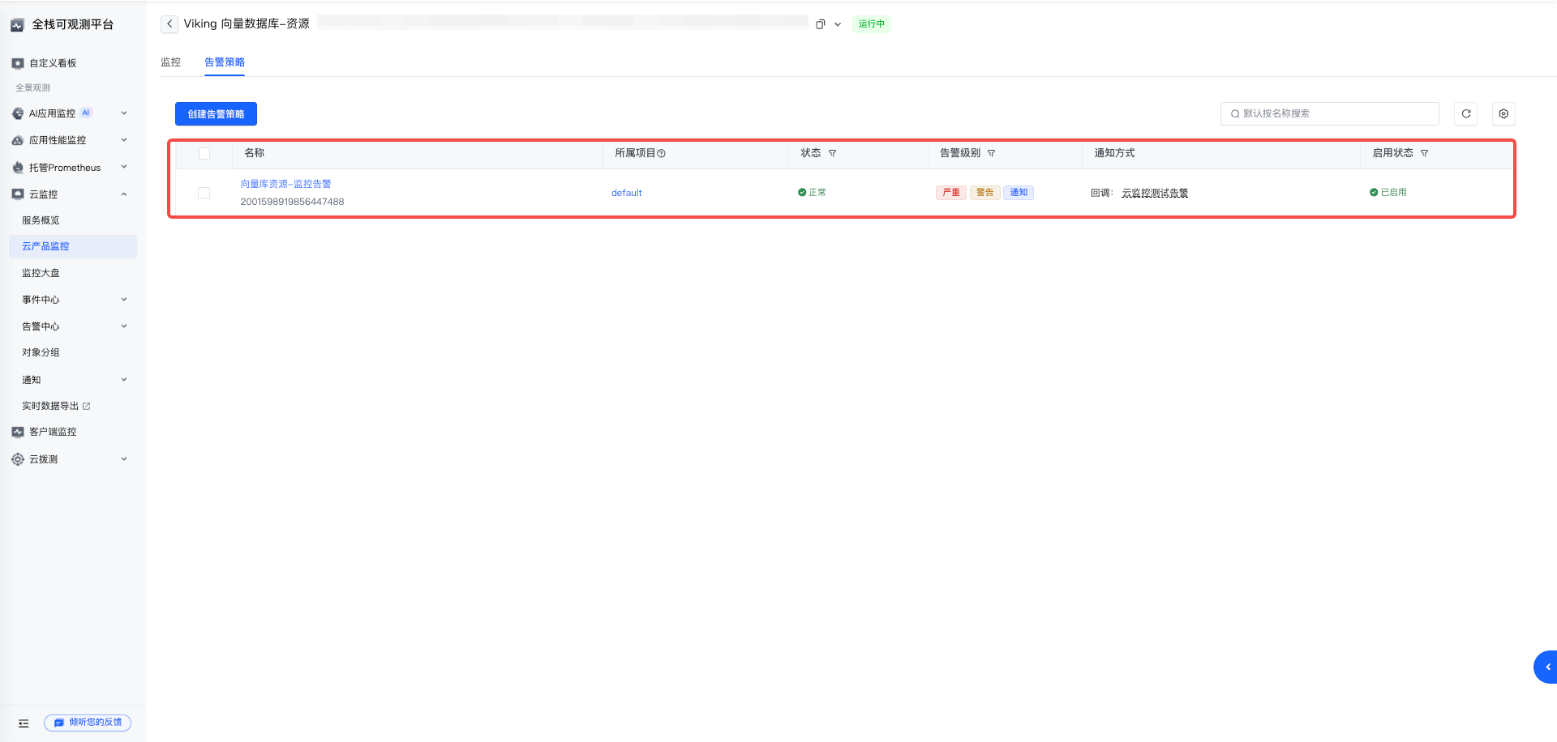Click the 所属项目 help question icon

(x=661, y=153)
